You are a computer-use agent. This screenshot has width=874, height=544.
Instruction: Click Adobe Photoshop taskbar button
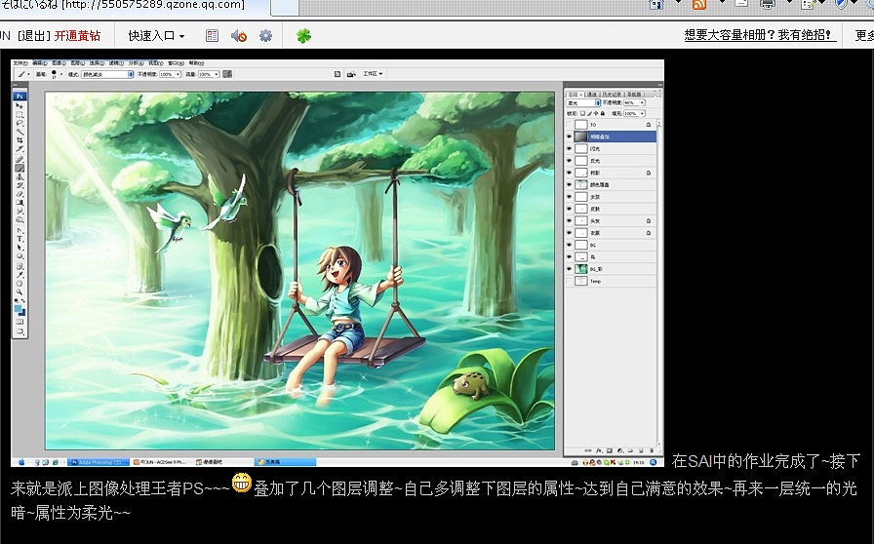(x=99, y=462)
